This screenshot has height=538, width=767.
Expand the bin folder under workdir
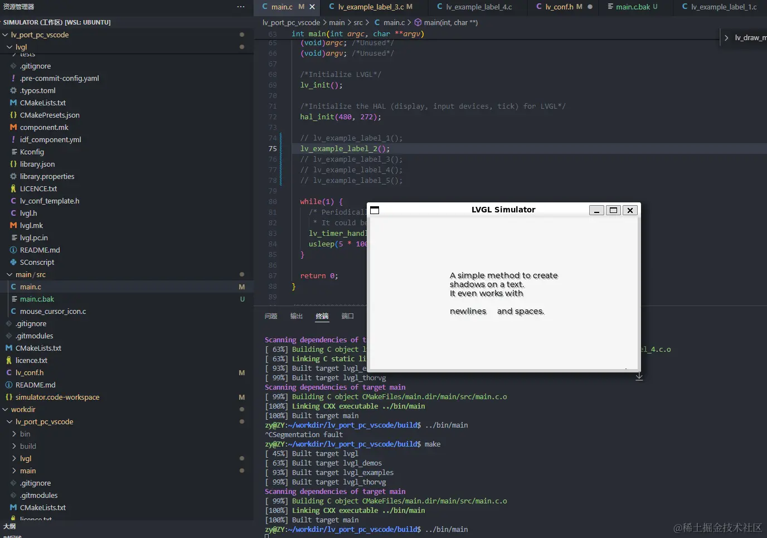(25, 434)
